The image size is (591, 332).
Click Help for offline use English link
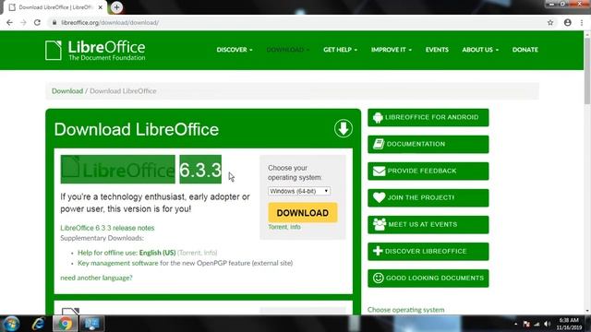coord(127,253)
